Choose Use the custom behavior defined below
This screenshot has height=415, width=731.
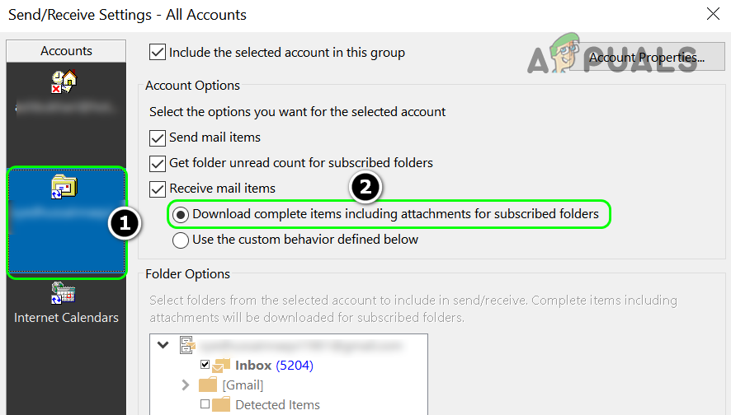point(180,240)
